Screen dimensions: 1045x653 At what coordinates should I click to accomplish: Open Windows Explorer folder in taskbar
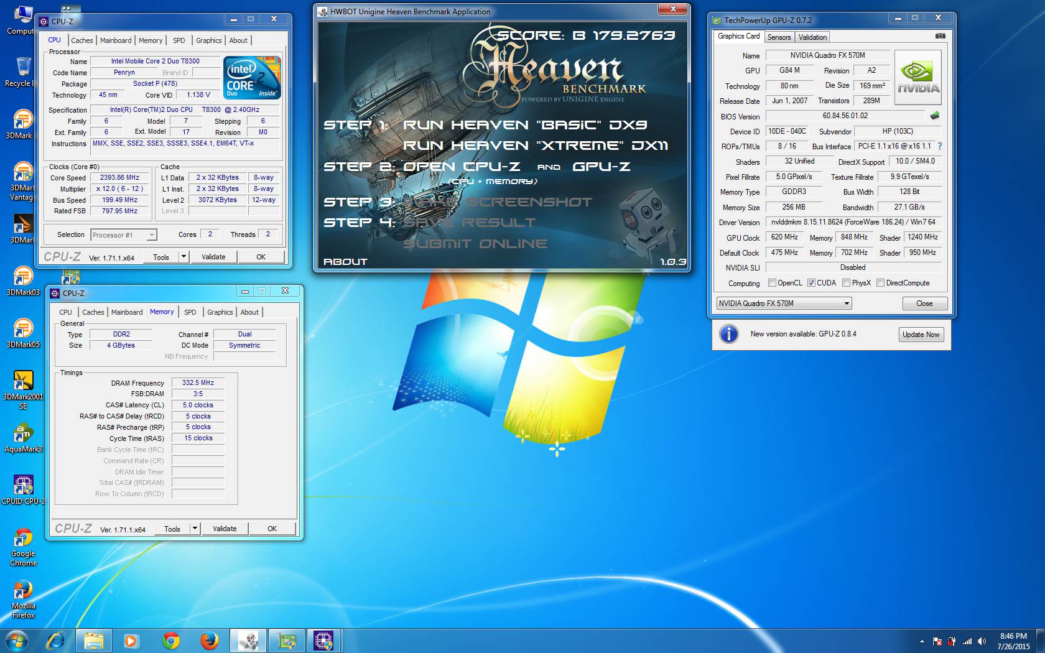(94, 641)
